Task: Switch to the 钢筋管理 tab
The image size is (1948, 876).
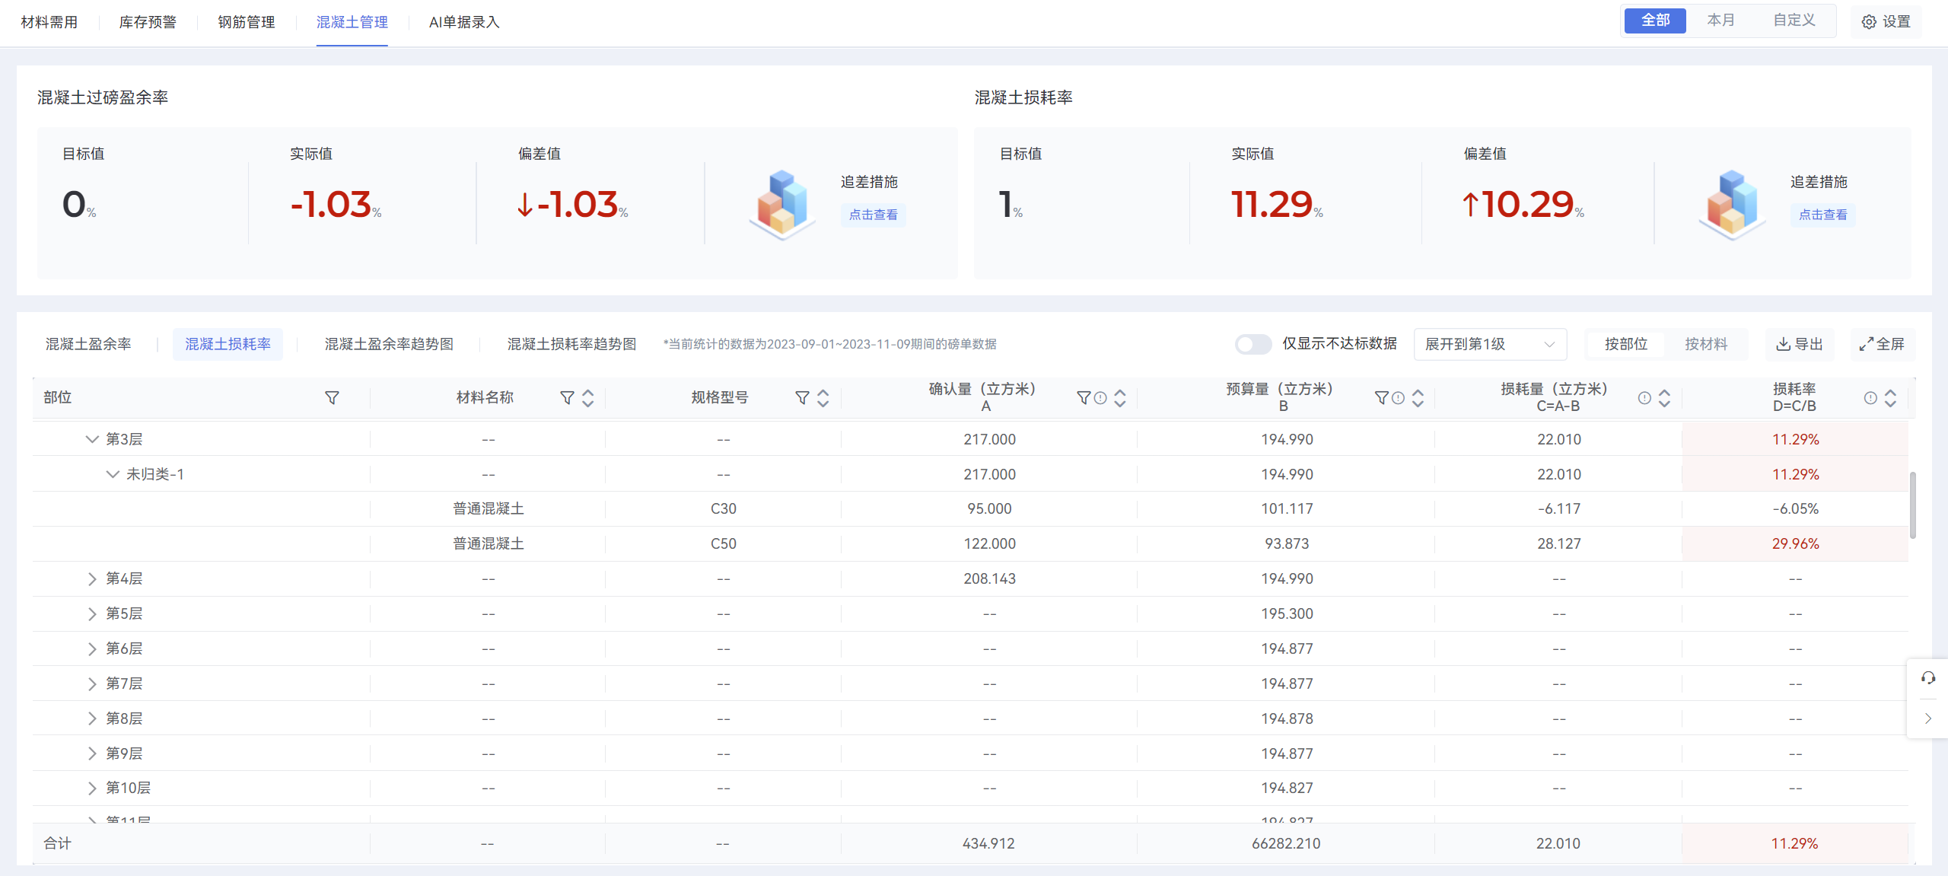Action: point(246,22)
